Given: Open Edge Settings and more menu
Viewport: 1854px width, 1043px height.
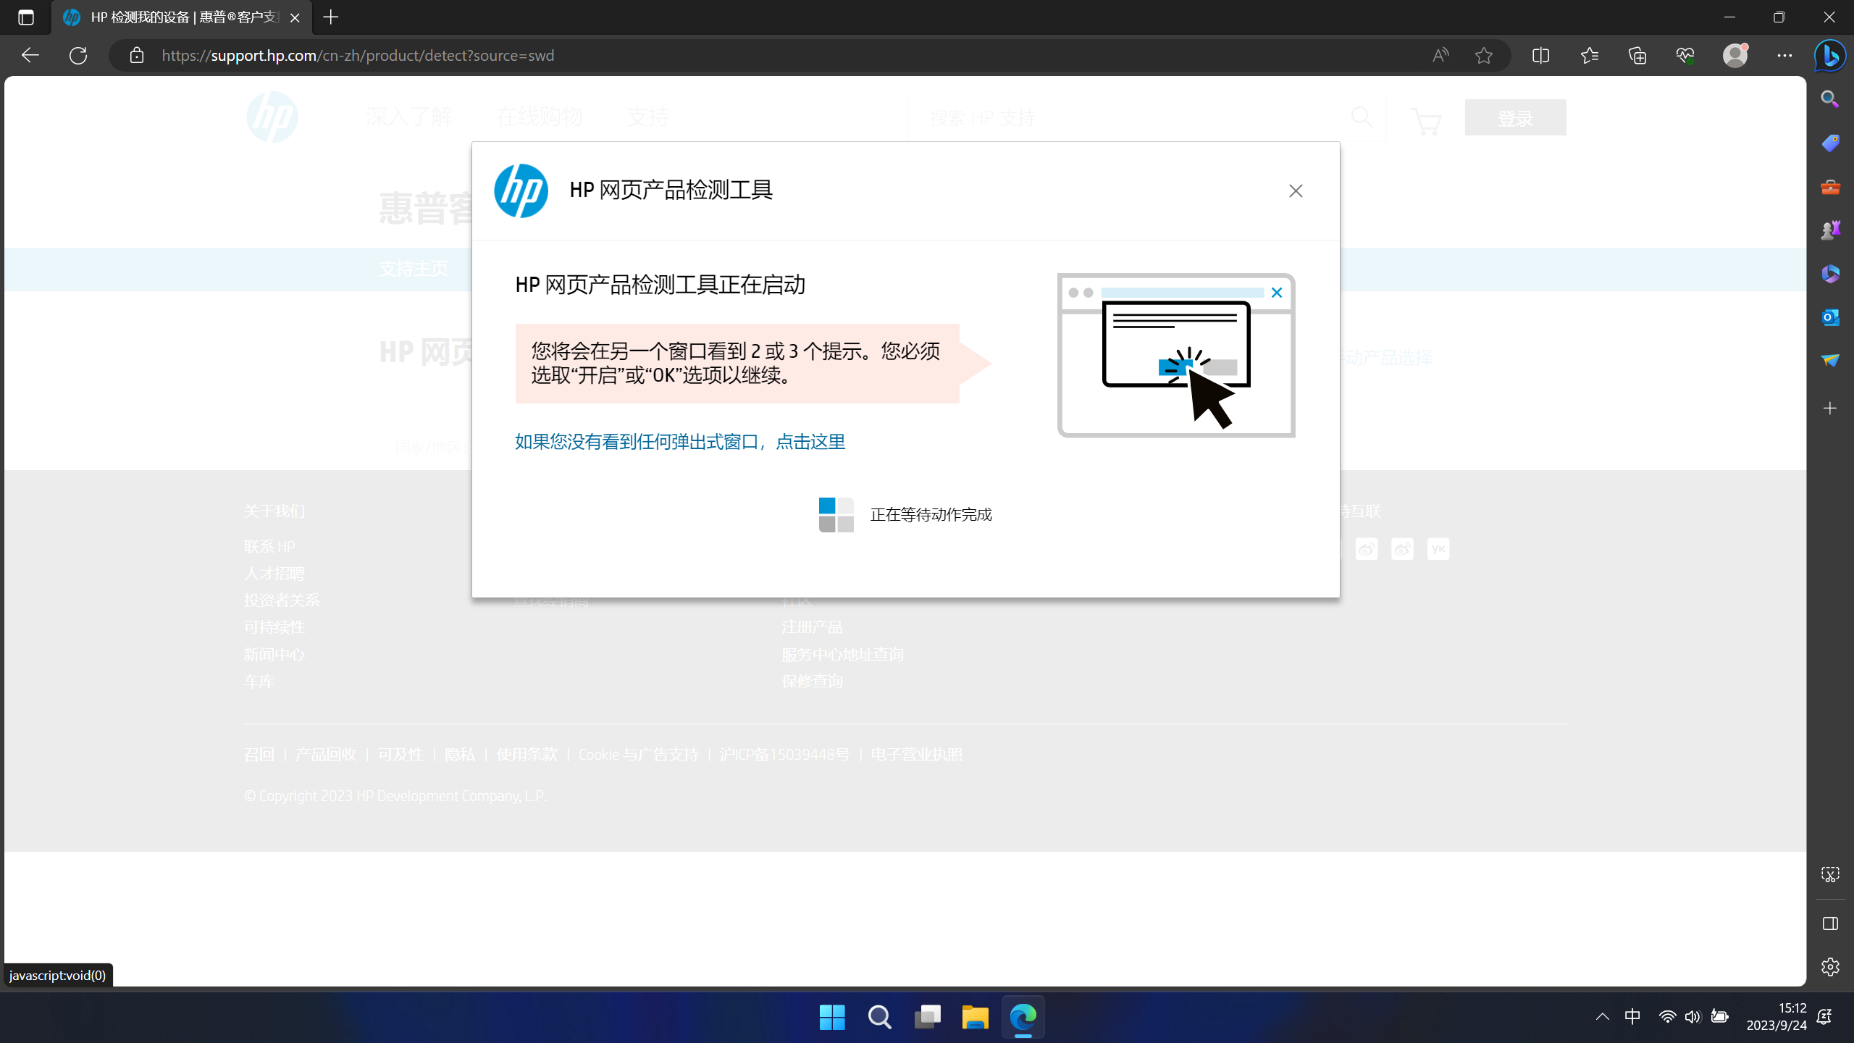Looking at the screenshot, I should (x=1784, y=56).
